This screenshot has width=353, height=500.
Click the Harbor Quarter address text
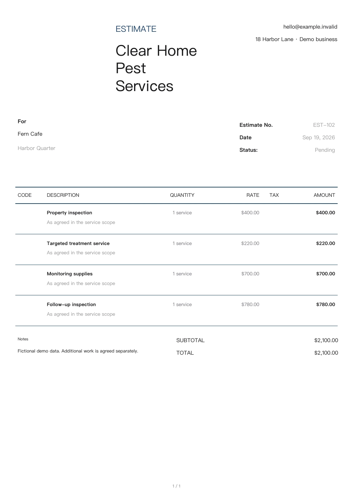point(36,148)
